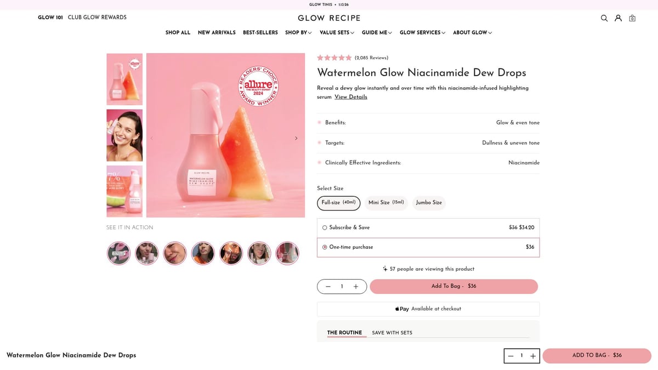Click the Add To Bag button

[455, 286]
